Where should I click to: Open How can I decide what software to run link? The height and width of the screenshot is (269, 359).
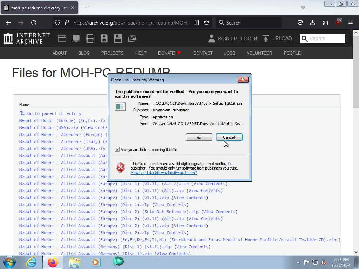click(164, 173)
